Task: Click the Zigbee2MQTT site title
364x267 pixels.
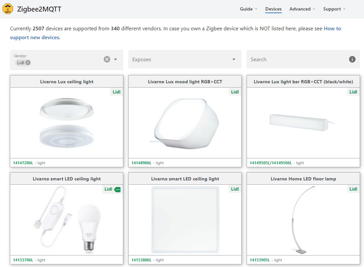Action: click(39, 9)
